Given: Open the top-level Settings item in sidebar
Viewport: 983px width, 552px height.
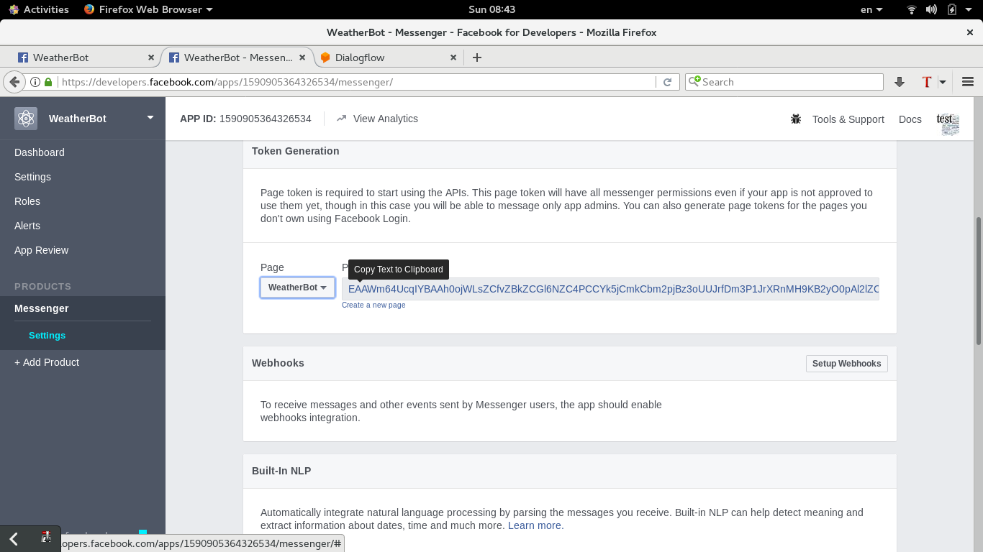Looking at the screenshot, I should point(32,177).
